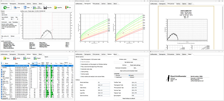This screenshot has height=101, width=224.
Task: Open Print preview tab in Nomograms window
Action: (96, 4)
